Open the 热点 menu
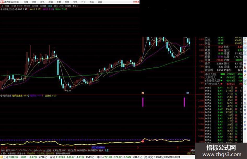The width and height of the screenshot is (247, 159). pos(92,2)
